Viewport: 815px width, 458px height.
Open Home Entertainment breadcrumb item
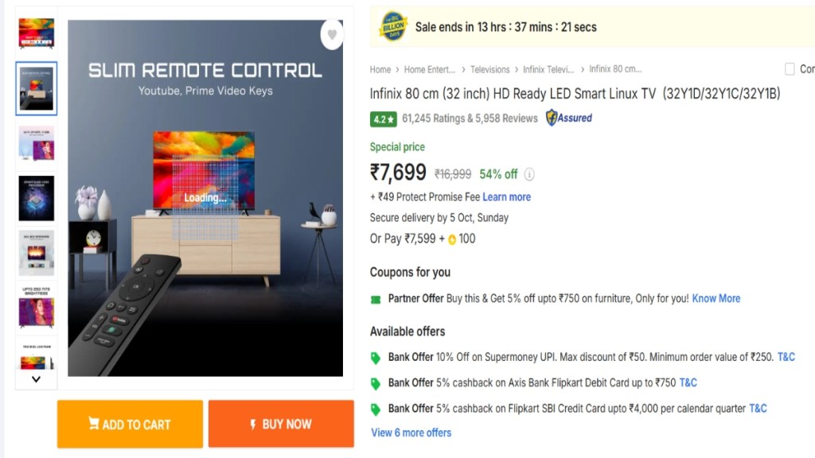click(429, 70)
